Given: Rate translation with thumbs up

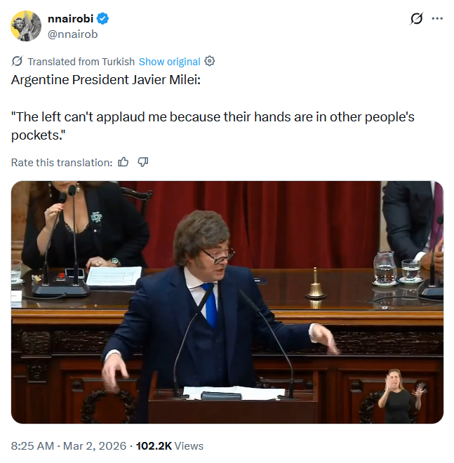Looking at the screenshot, I should point(123,162).
